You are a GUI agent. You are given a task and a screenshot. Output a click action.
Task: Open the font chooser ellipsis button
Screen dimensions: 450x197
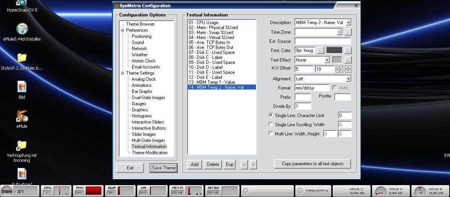(321, 50)
